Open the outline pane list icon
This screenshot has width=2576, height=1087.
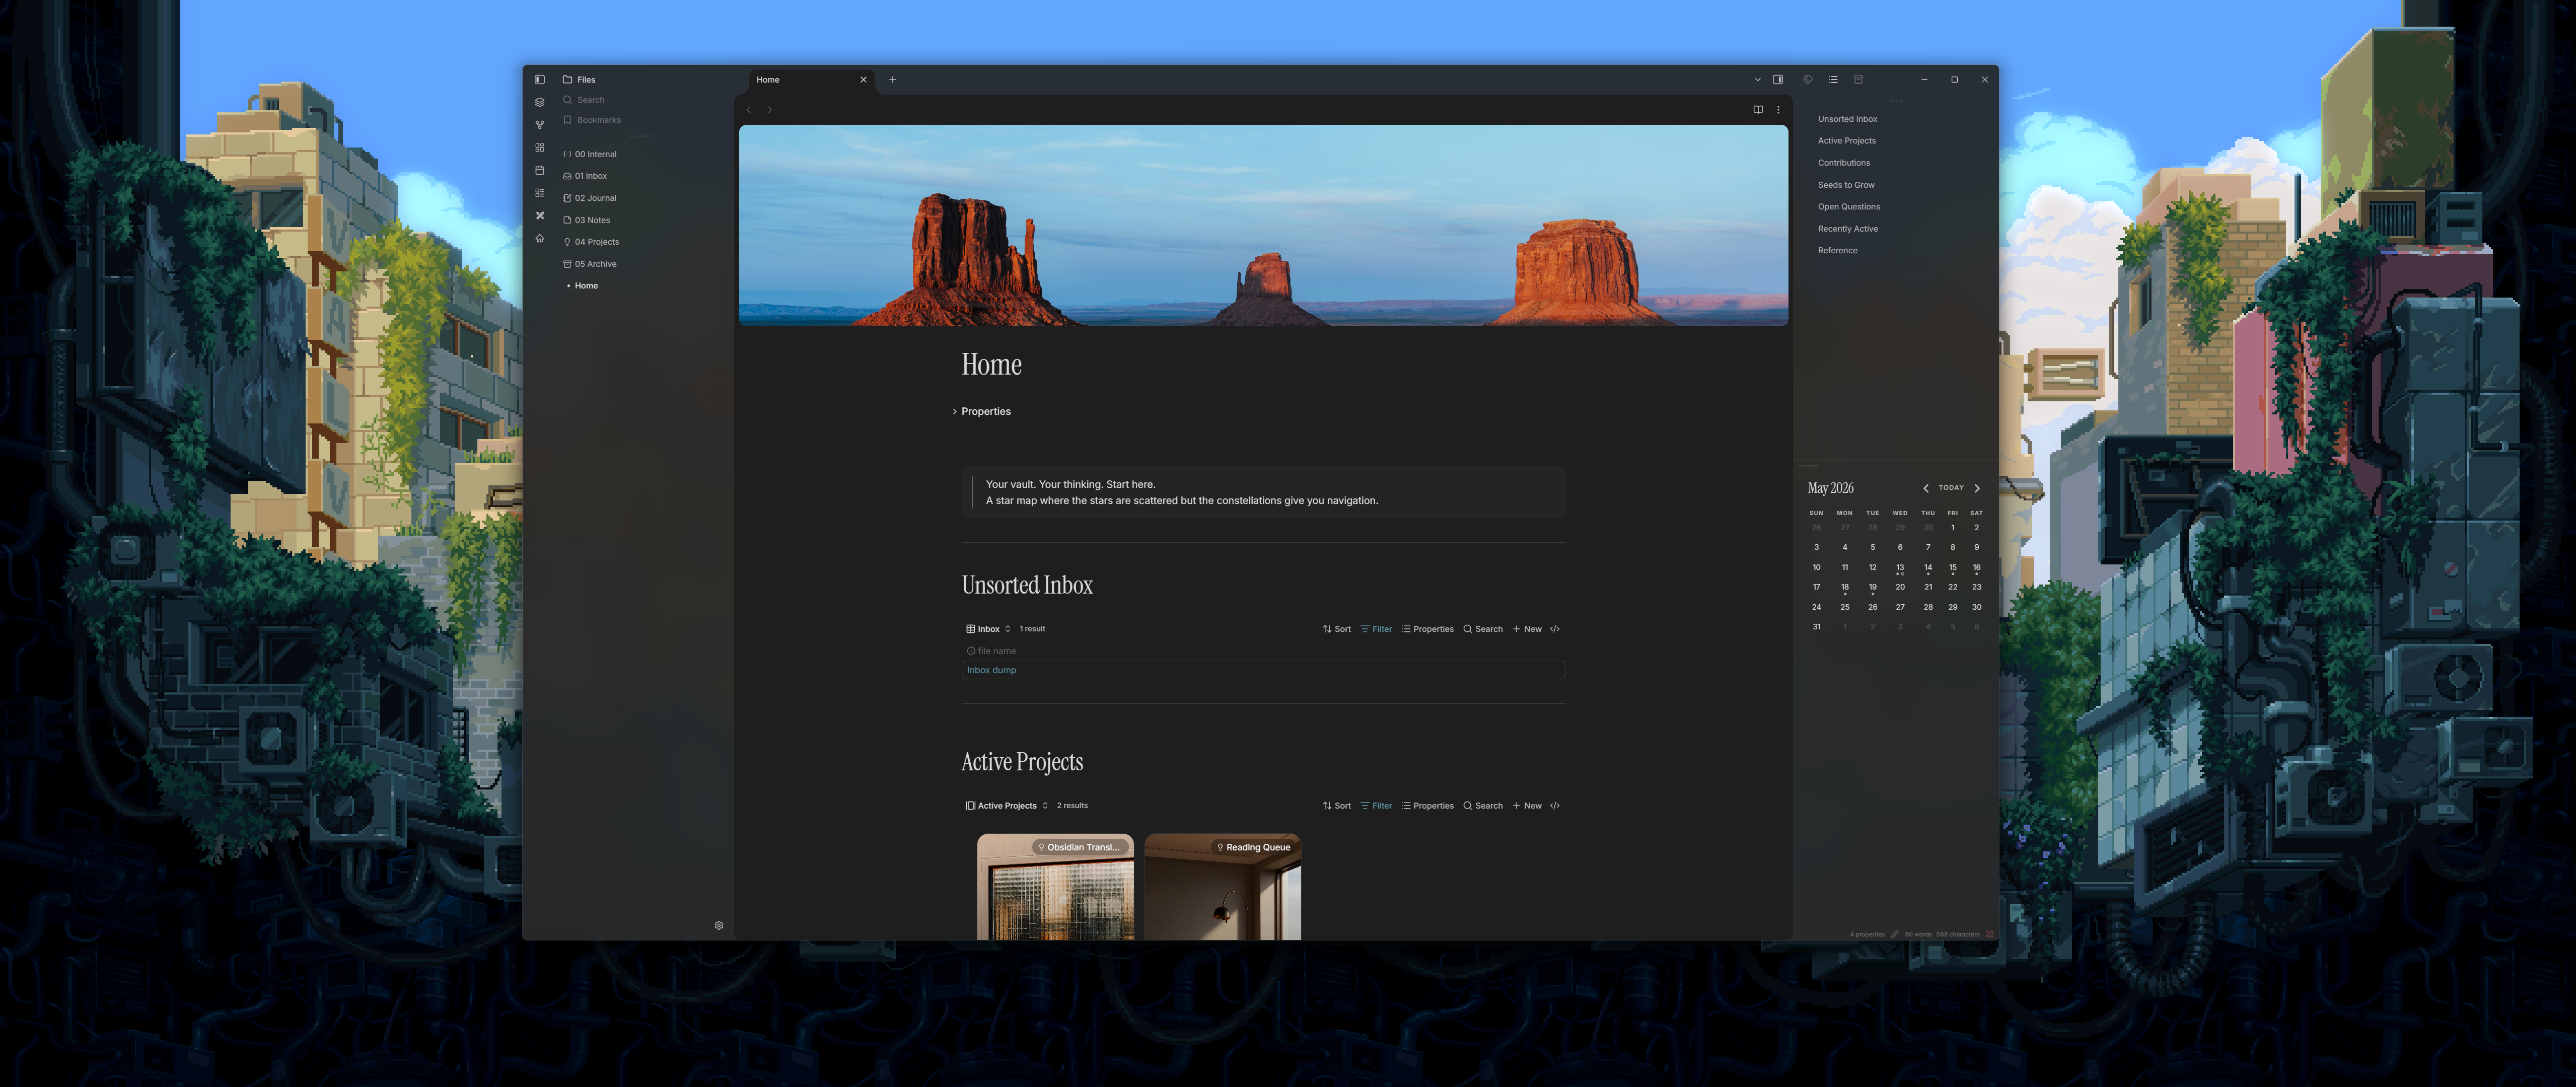[1833, 80]
